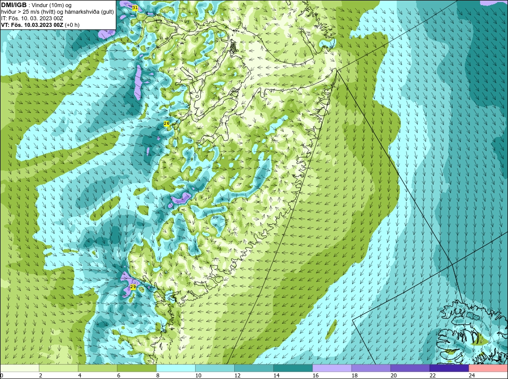This screenshot has width=508, height=379.
Task: Click the legend scale value 0
Action: click(2, 375)
